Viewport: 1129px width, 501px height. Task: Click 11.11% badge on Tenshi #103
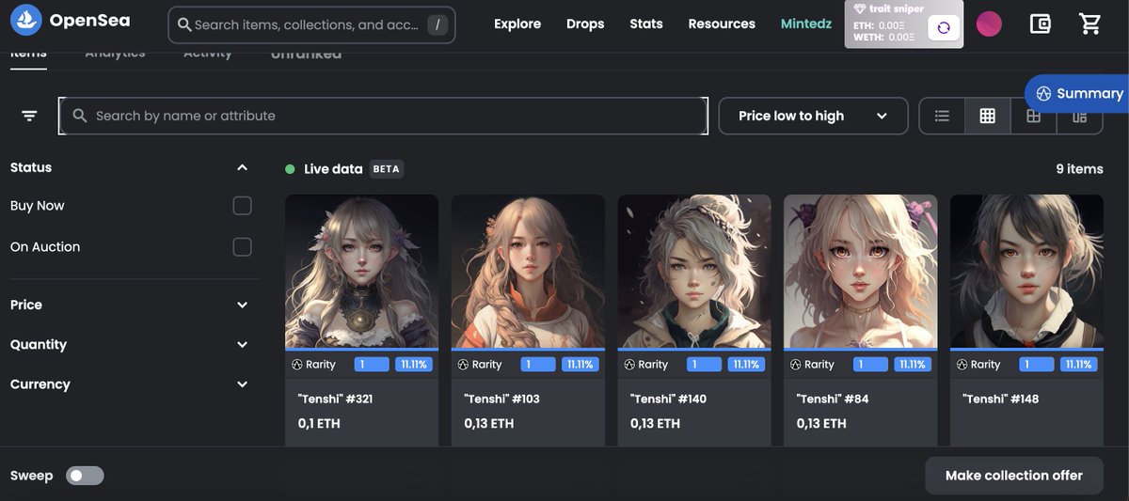click(x=580, y=365)
